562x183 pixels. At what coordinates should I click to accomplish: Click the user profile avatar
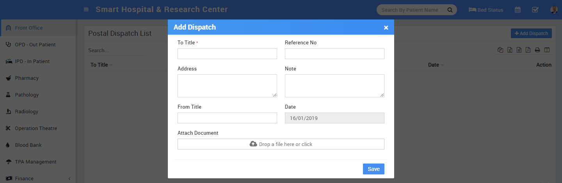pos(553,10)
